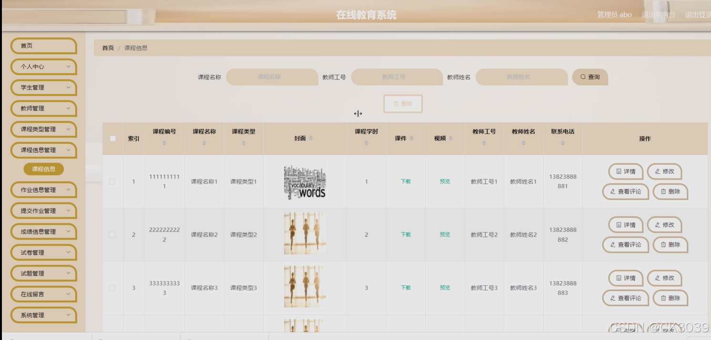The height and width of the screenshot is (340, 711).
Task: Open 详情 for 课程名称1 row
Action: click(626, 171)
